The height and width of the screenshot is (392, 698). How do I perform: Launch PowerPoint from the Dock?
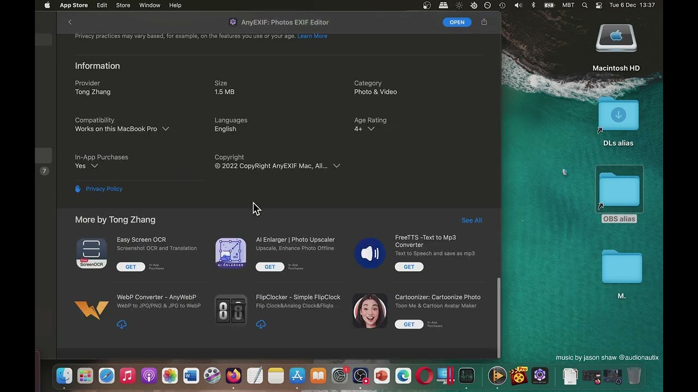pos(382,376)
